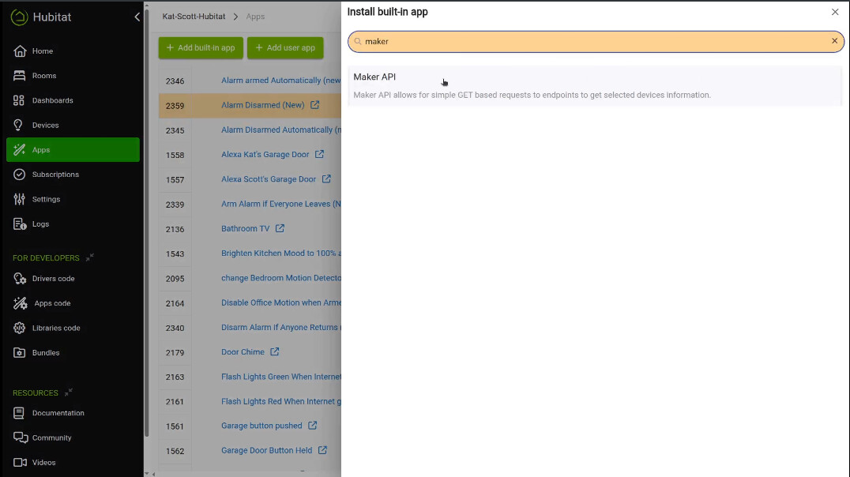Collapse the sidebar with the chevron

137,17
